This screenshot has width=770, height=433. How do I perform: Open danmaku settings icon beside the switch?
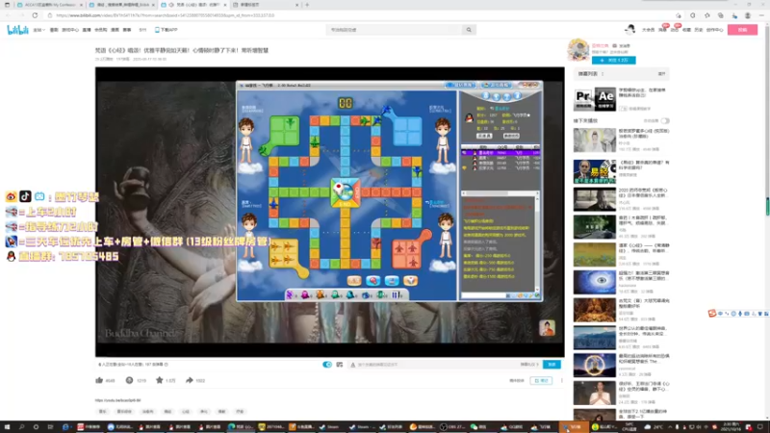pos(340,365)
